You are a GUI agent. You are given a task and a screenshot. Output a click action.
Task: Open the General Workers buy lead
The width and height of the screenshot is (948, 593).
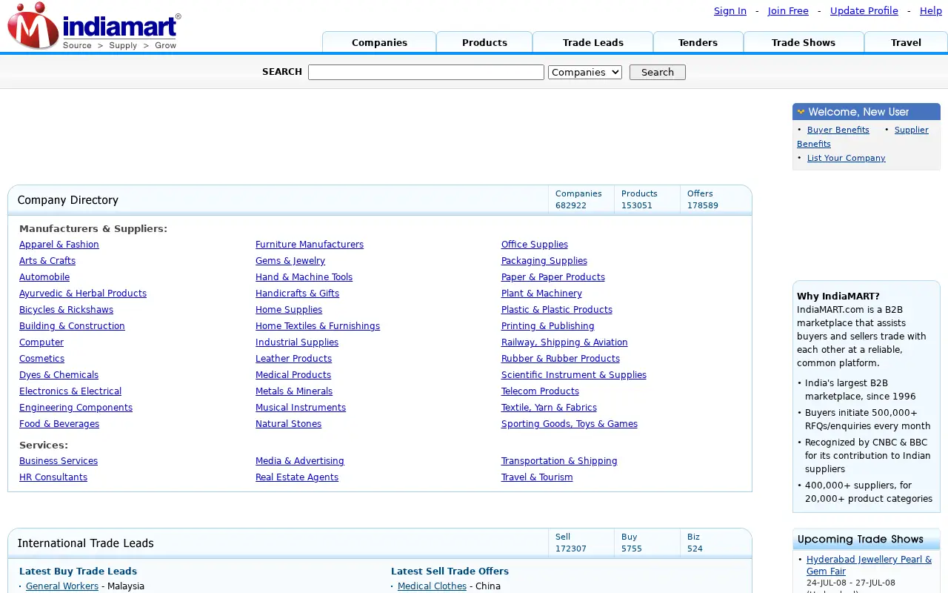pyautogui.click(x=62, y=586)
